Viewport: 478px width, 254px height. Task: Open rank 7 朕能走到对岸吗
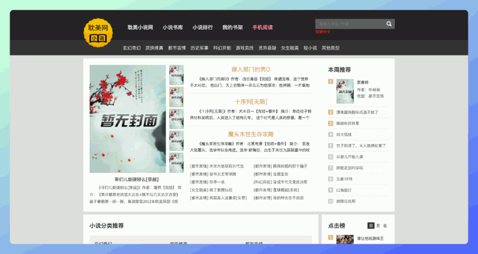[350, 168]
